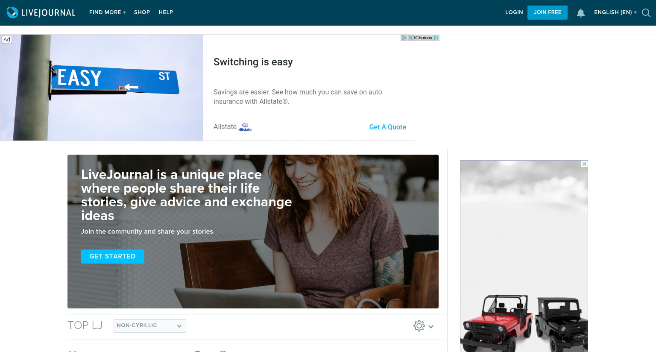Click the LiveJournal logo icon

[x=12, y=12]
